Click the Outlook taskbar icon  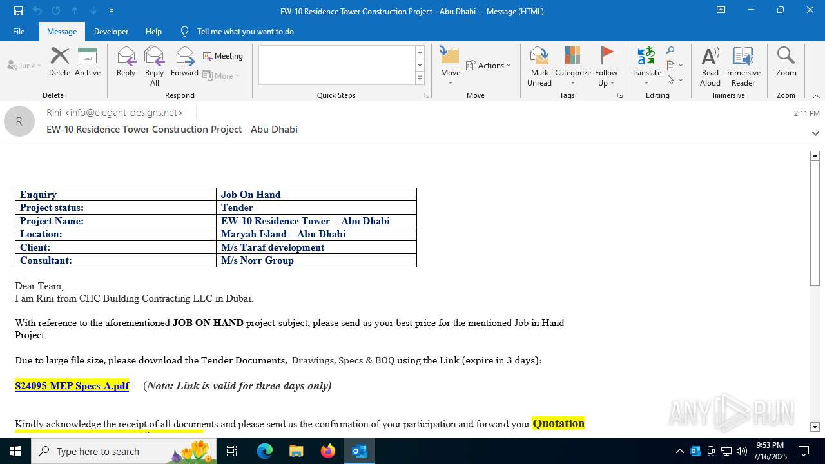[360, 451]
